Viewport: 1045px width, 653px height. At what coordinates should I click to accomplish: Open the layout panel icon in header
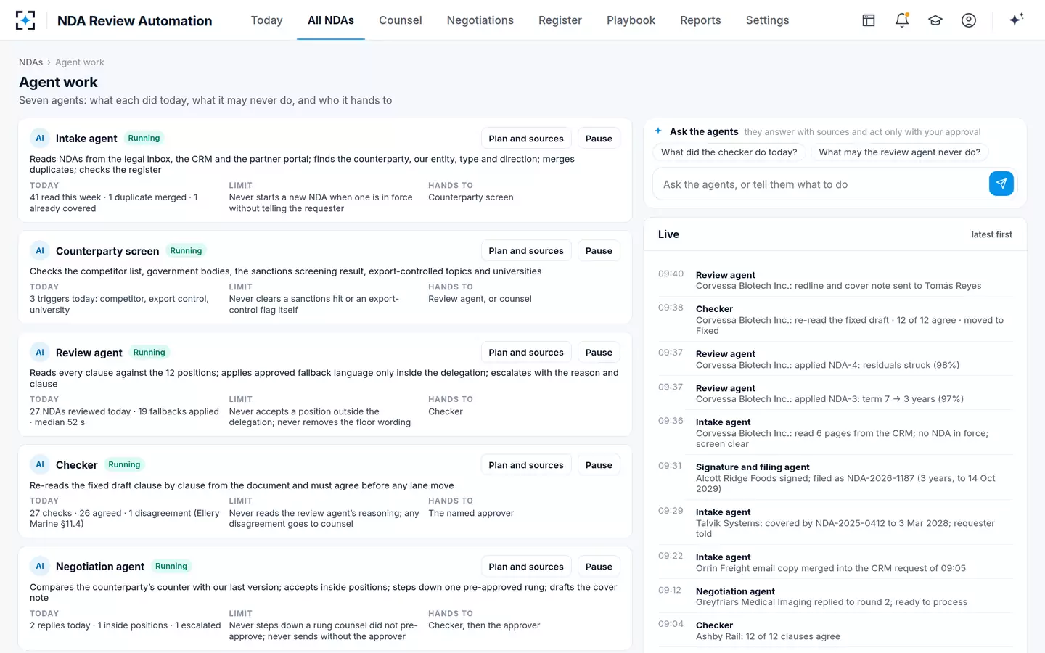coord(869,20)
